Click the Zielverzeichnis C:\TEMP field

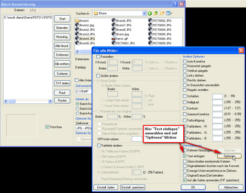click(84, 91)
